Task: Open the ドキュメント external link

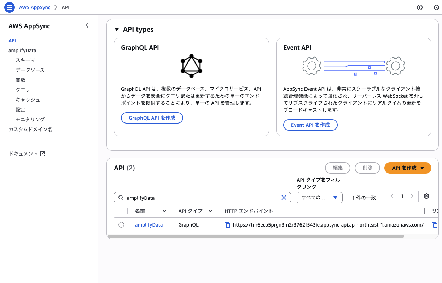Action: tap(27, 154)
